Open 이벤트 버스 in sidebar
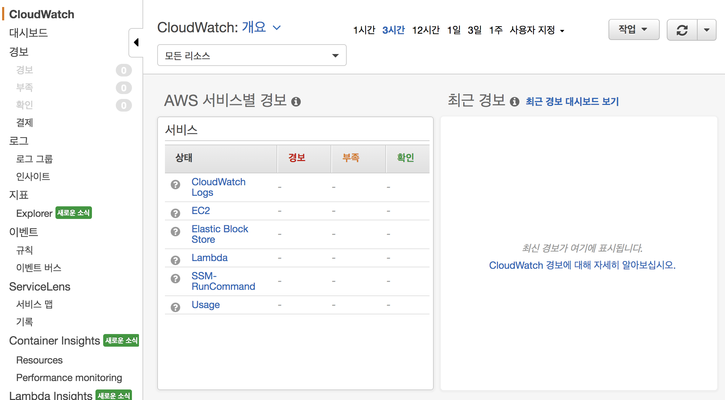The image size is (725, 400). point(39,268)
